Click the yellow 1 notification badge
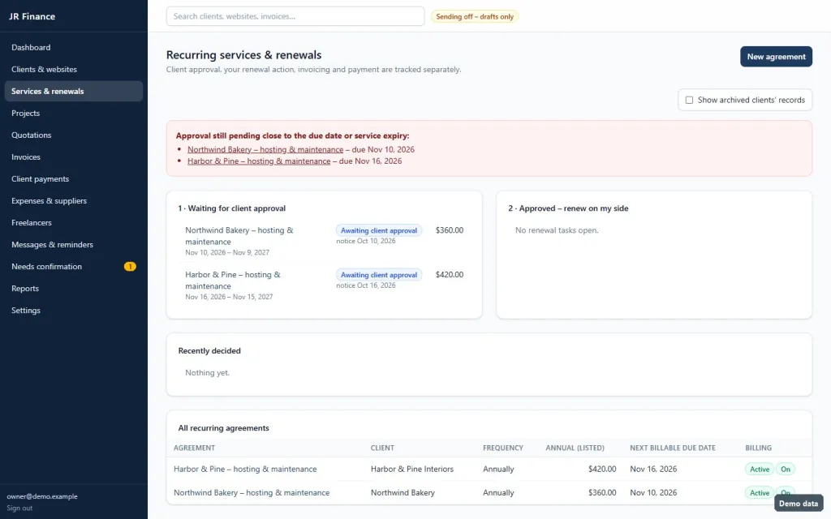This screenshot has height=519, width=831. click(130, 266)
